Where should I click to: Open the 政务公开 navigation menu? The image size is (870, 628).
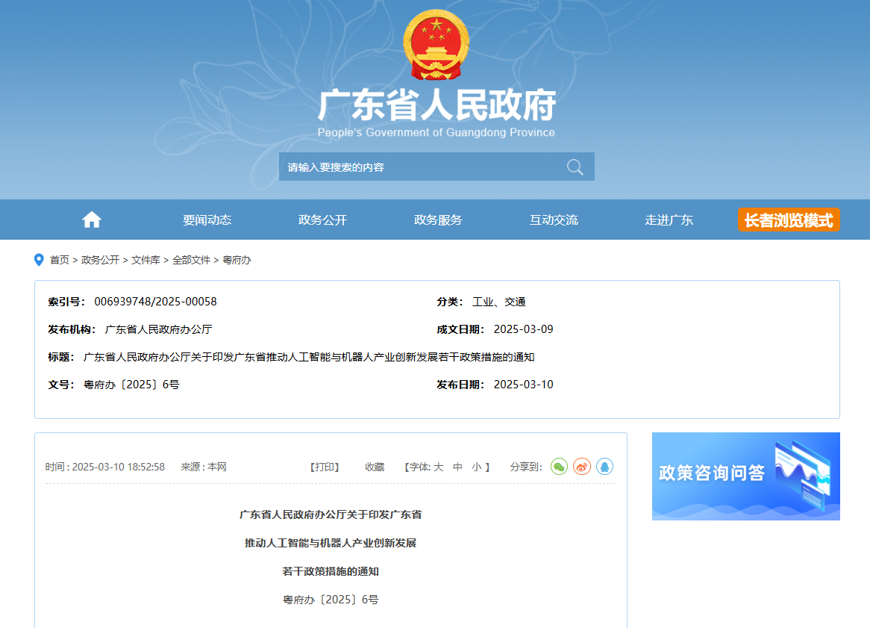[322, 220]
